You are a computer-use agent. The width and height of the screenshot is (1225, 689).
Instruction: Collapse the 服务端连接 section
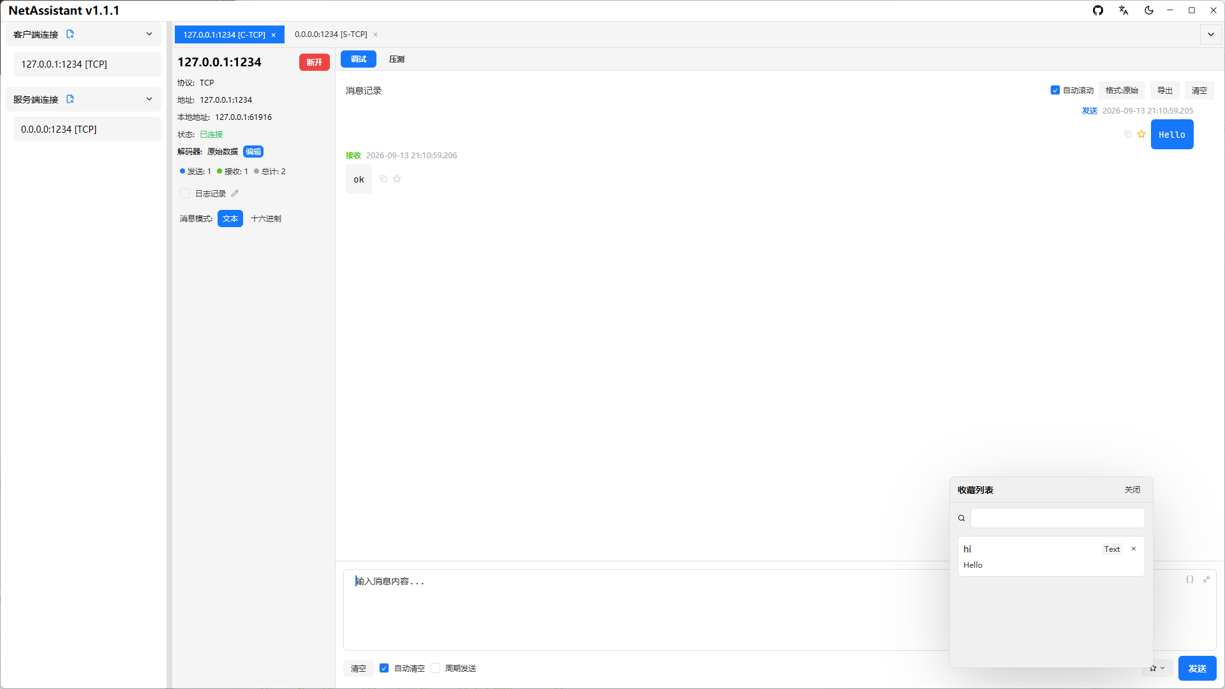(x=149, y=100)
